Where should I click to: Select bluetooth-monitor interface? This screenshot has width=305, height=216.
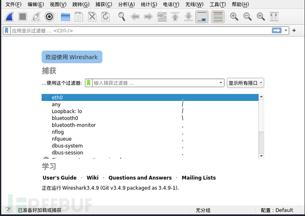pos(150,125)
